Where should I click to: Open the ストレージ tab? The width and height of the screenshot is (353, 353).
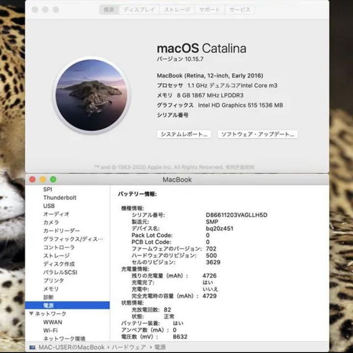click(177, 10)
